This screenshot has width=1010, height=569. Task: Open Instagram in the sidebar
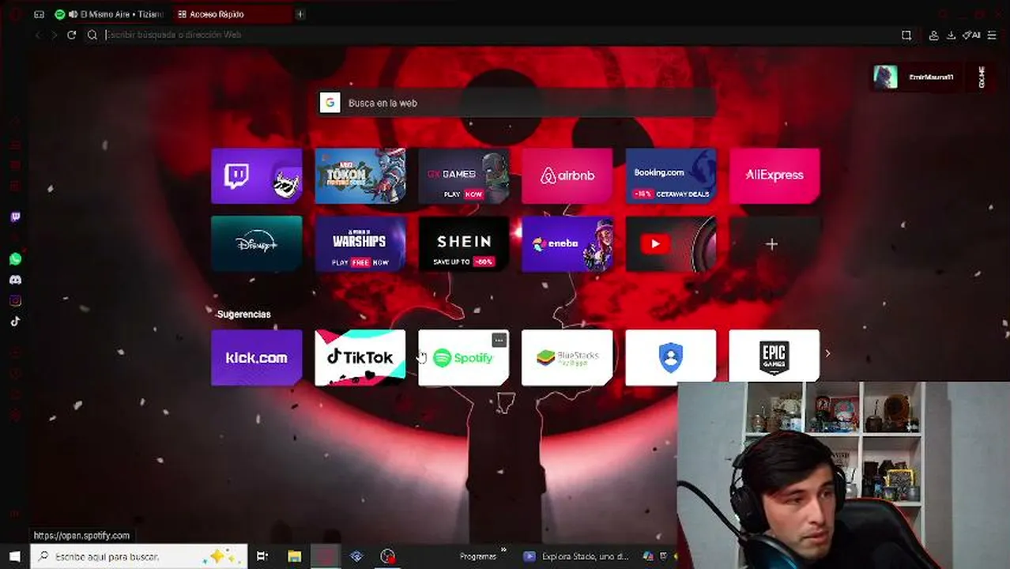pyautogui.click(x=15, y=300)
